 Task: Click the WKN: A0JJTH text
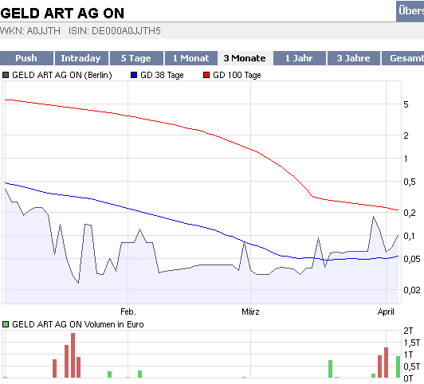click(30, 31)
